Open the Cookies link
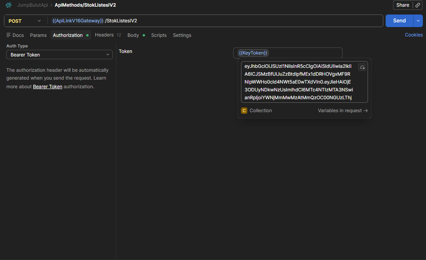426x260 pixels. click(x=413, y=35)
